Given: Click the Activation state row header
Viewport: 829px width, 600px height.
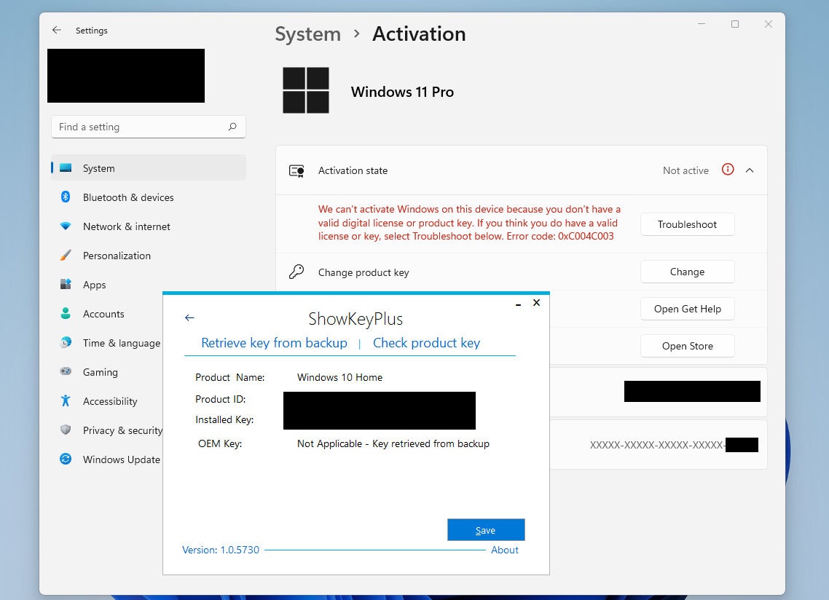Looking at the screenshot, I should (522, 170).
